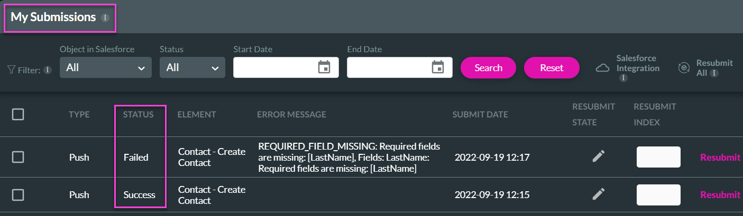Toggle the select-all header checkbox
Image resolution: width=743 pixels, height=216 pixels.
(18, 114)
